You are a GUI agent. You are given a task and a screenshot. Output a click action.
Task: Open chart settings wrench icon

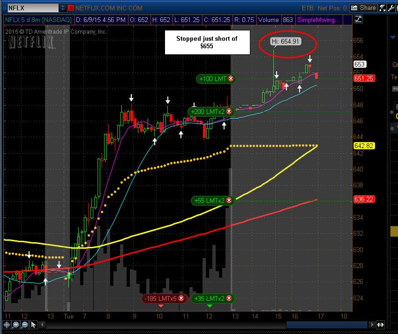point(391,8)
